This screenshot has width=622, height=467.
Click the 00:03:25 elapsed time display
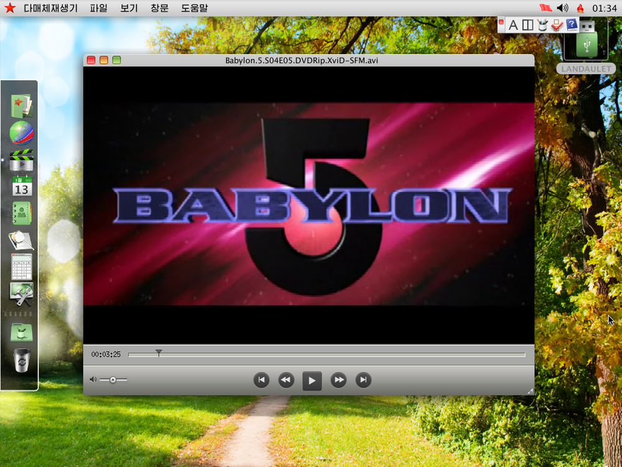pyautogui.click(x=106, y=354)
